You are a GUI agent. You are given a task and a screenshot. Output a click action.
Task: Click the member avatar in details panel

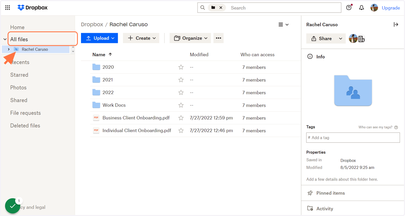tap(353, 39)
